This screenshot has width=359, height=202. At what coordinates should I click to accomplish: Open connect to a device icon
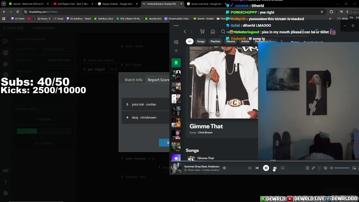click(325, 168)
